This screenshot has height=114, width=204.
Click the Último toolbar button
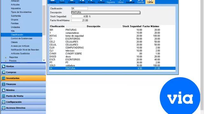pos(120,2)
